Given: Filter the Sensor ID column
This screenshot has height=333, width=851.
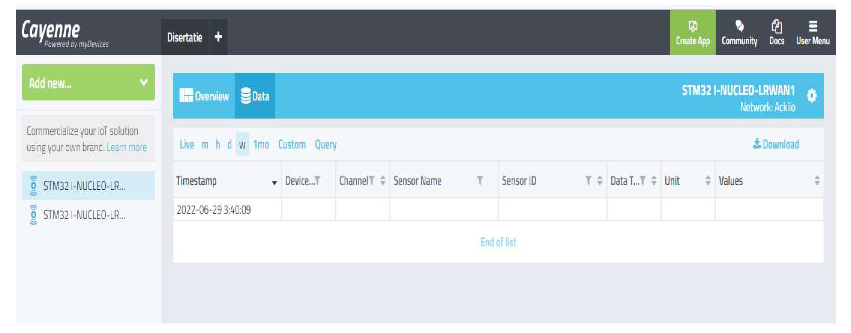Looking at the screenshot, I should 588,180.
